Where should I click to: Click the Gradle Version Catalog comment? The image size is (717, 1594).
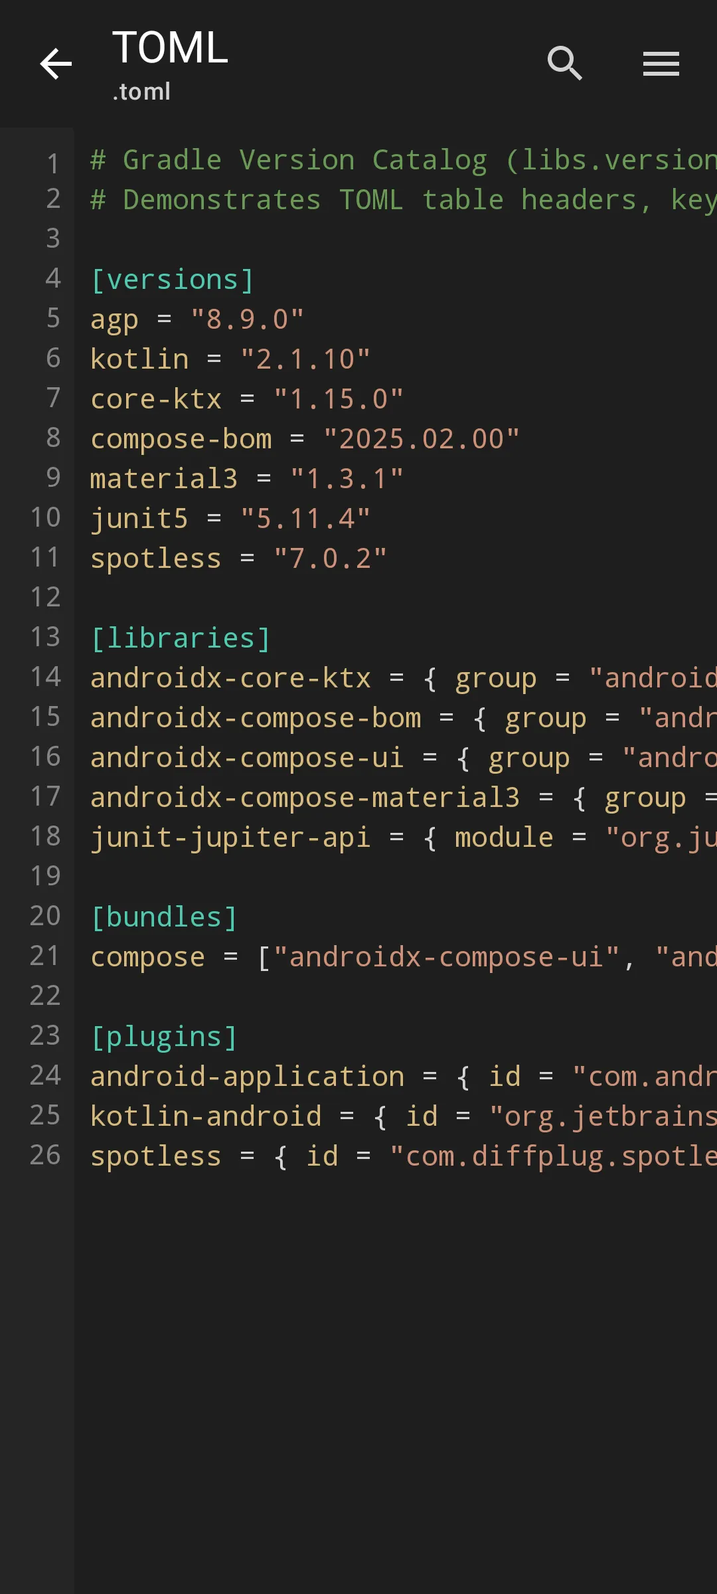pyautogui.click(x=404, y=160)
